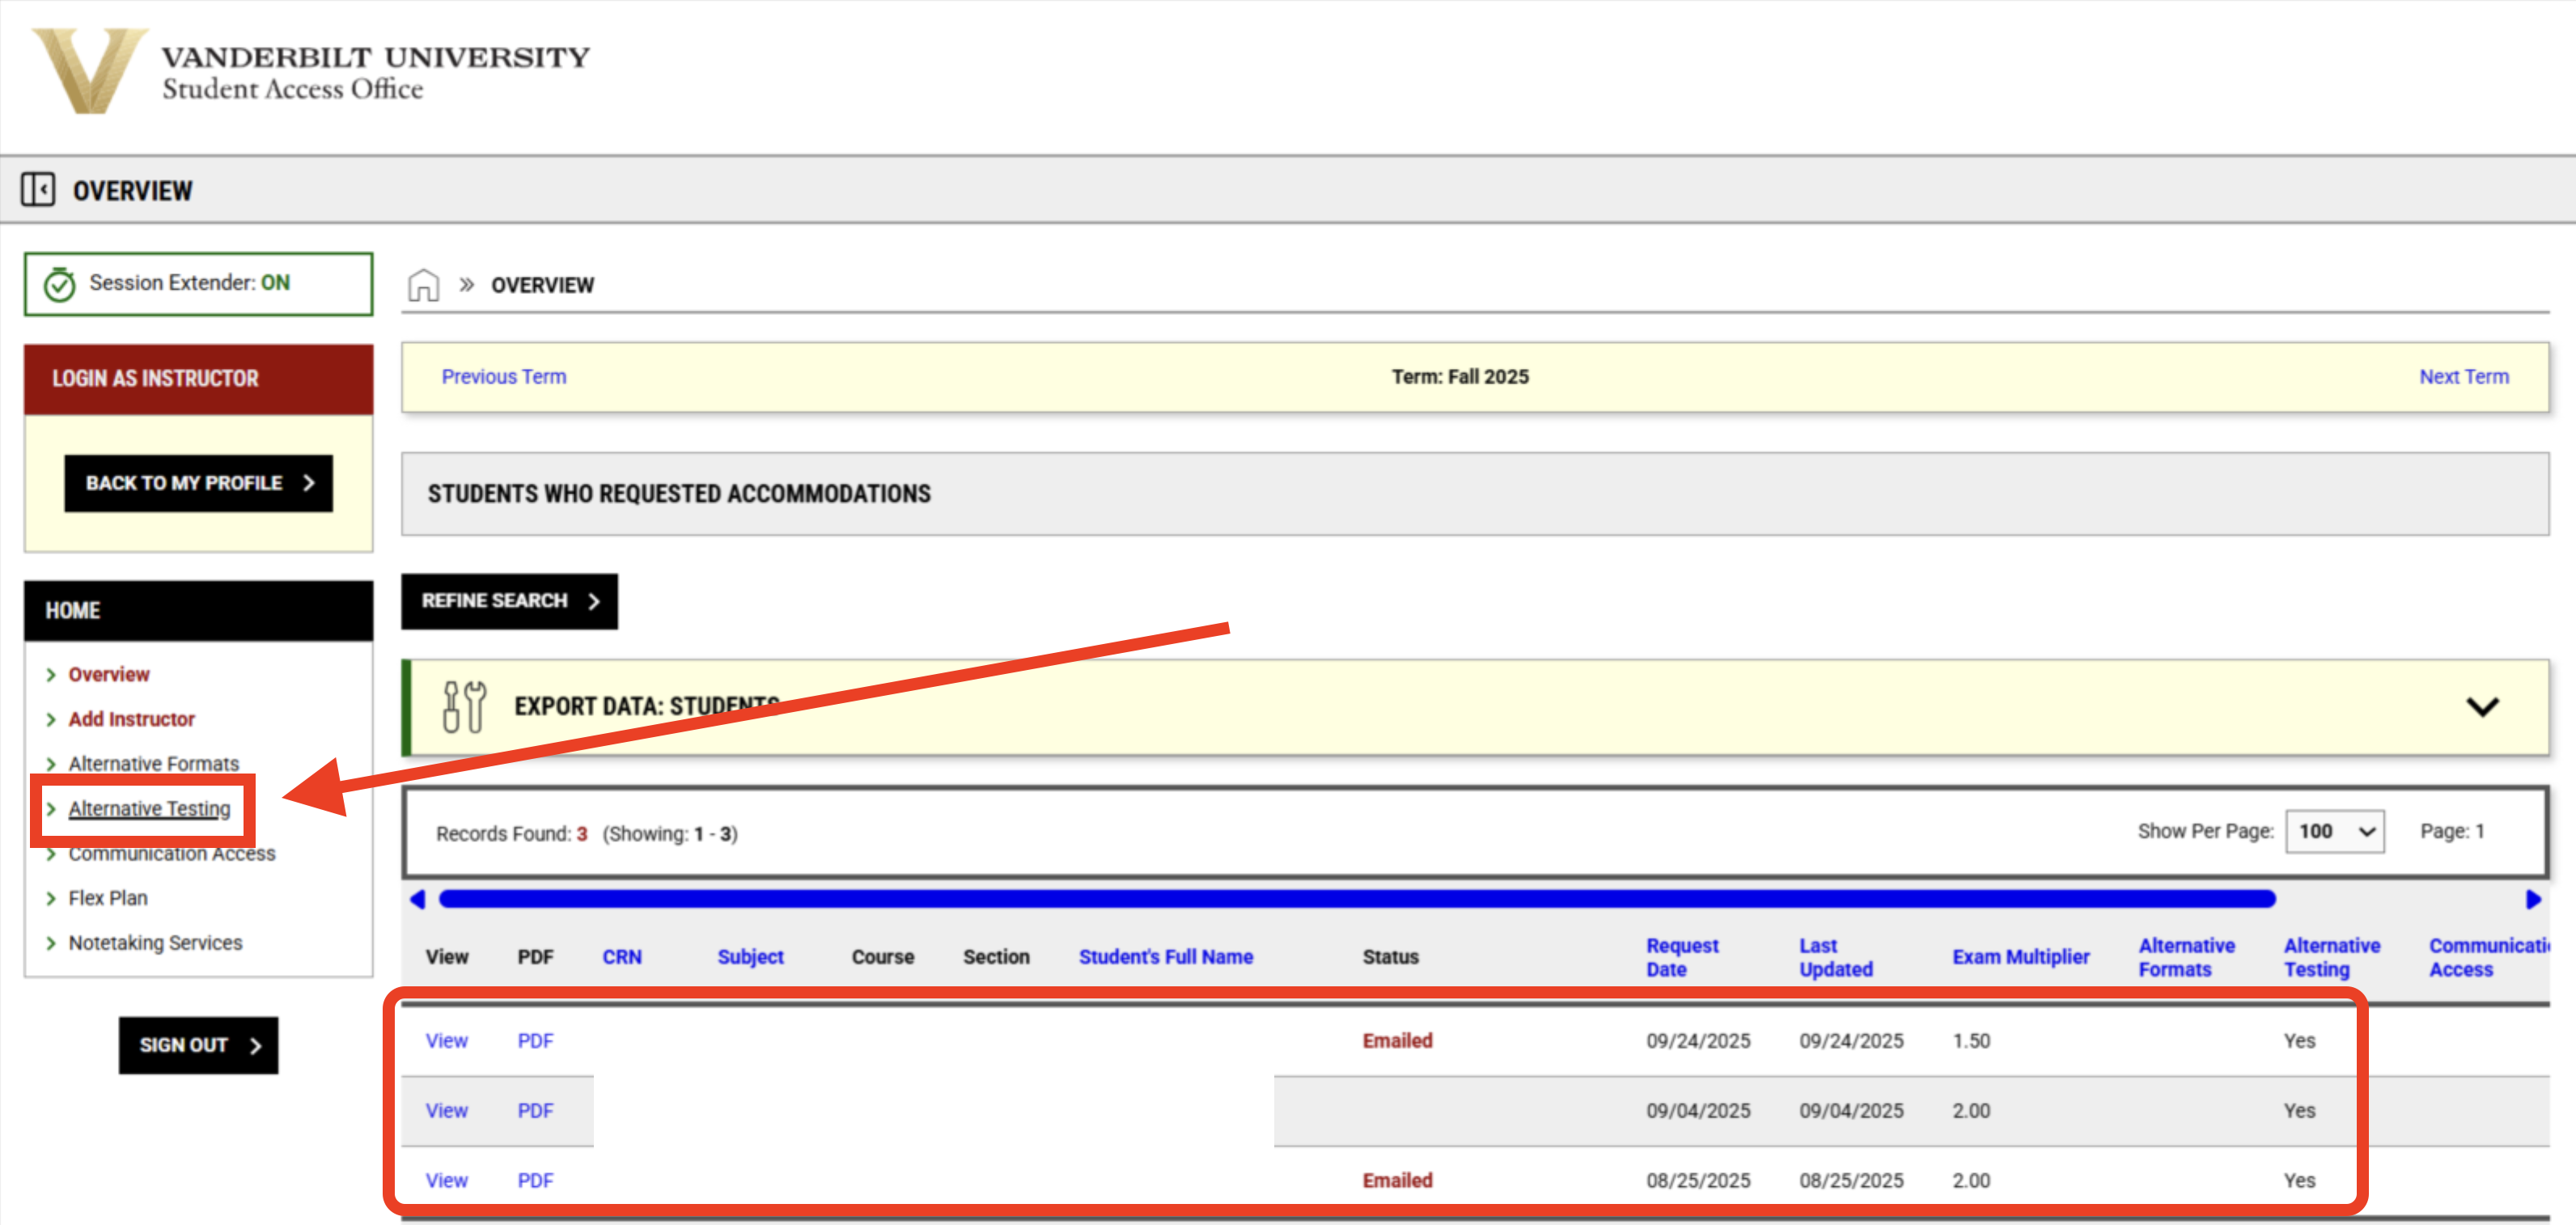Viewport: 2576px width, 1225px height.
Task: Expand the Export Data: Students section
Action: tap(2482, 707)
